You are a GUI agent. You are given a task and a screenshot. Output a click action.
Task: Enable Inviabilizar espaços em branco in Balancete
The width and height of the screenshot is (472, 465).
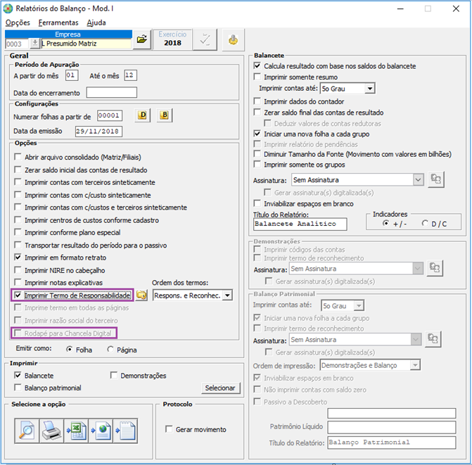point(257,203)
